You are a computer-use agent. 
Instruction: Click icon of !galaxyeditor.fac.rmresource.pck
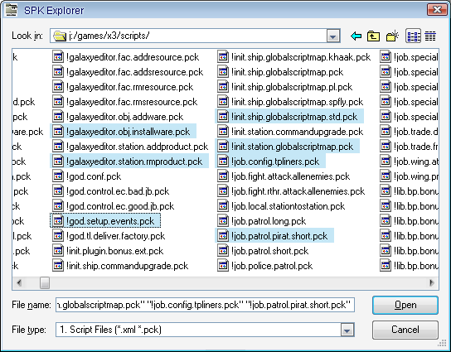click(x=58, y=87)
